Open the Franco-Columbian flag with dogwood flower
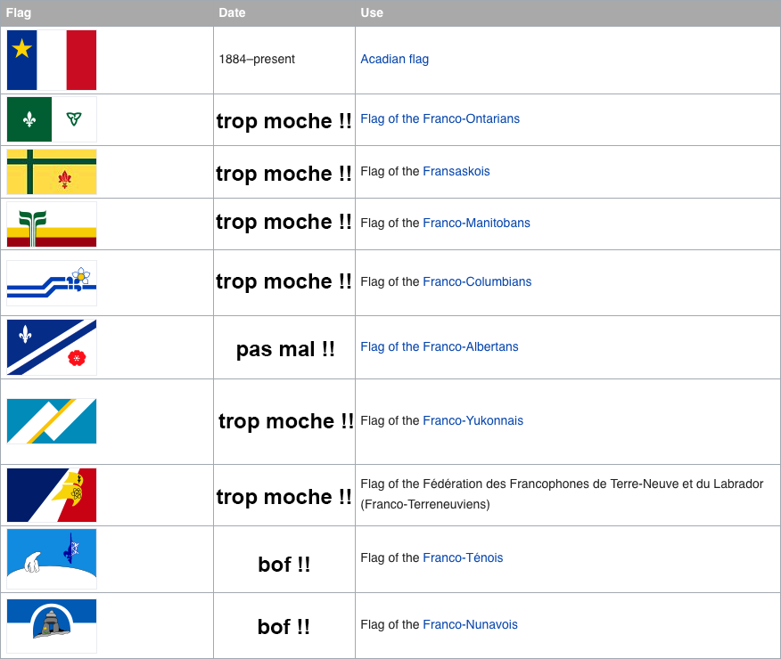The width and height of the screenshot is (781, 659). [x=52, y=283]
